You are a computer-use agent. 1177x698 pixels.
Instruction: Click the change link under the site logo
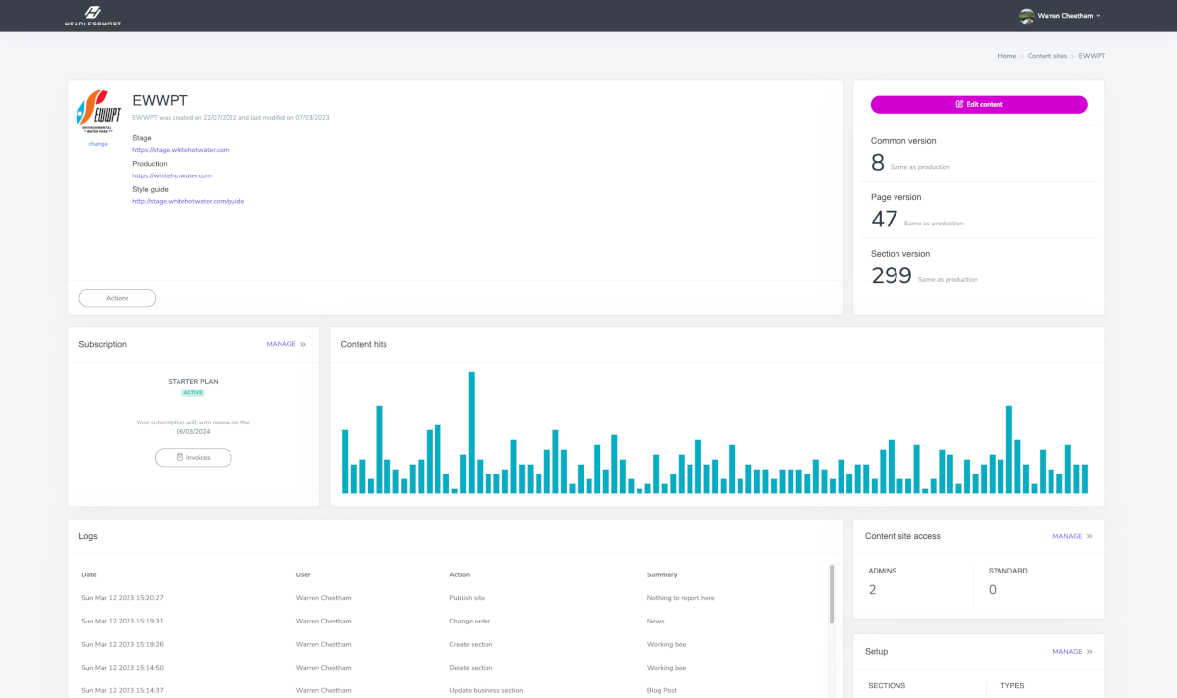97,143
